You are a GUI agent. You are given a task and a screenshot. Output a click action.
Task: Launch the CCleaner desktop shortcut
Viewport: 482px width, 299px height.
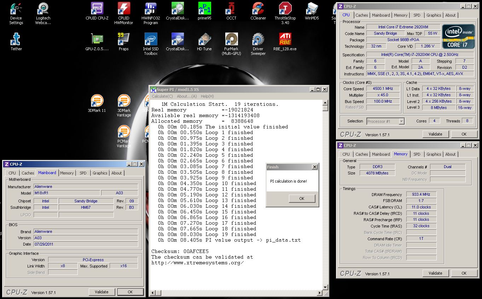258,11
